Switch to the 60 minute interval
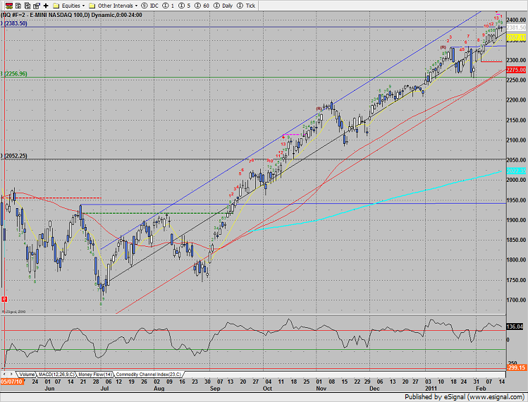 pyautogui.click(x=202, y=6)
